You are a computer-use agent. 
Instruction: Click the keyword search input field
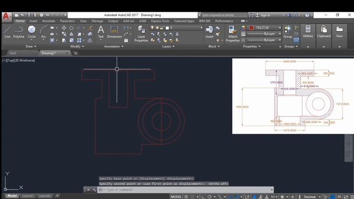[224, 15]
